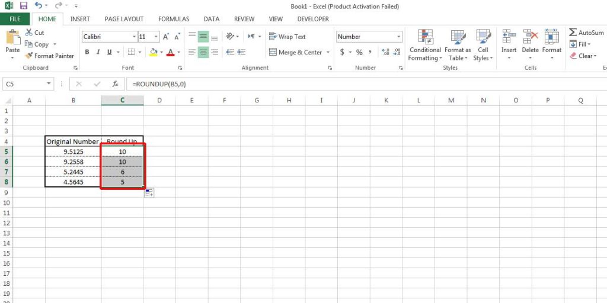The image size is (607, 303).
Task: Open the Number format combo box
Action: 369,37
